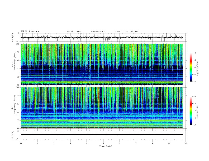
Task: Click the "VLF Spectra" plot title
Action: click(x=30, y=32)
